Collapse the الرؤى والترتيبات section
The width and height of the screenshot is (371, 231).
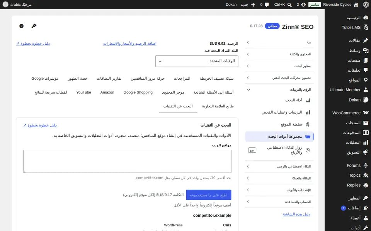279,90
